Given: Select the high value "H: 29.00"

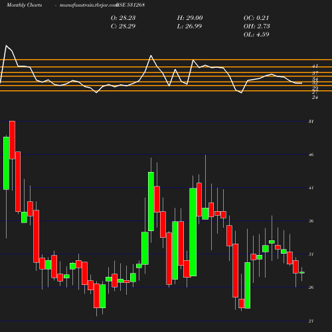Looking at the screenshot, I should click(x=190, y=18).
